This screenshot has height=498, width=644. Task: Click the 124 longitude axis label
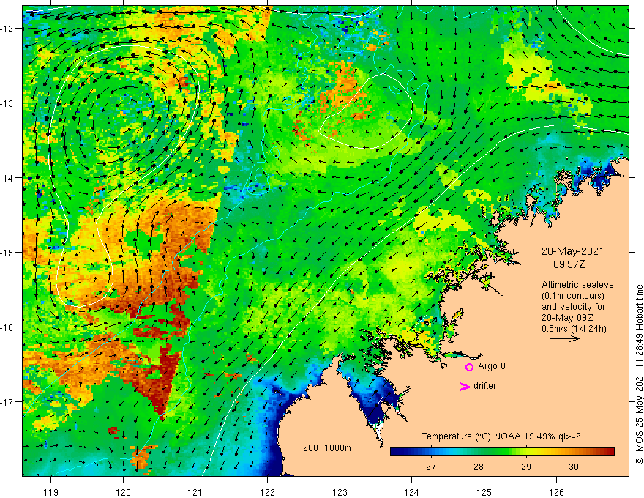click(411, 492)
